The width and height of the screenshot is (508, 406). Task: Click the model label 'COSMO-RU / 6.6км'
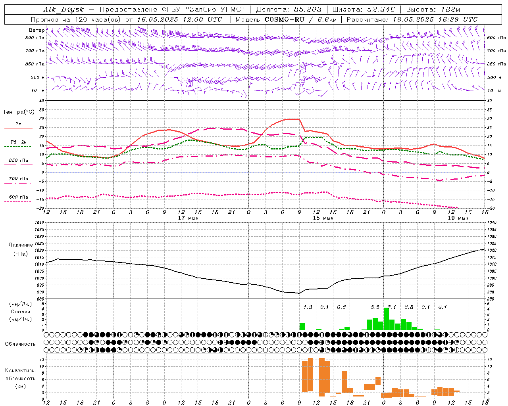point(300,19)
